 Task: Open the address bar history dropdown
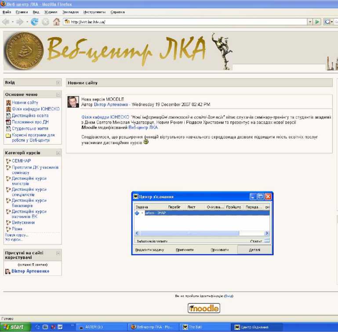coord(310,22)
